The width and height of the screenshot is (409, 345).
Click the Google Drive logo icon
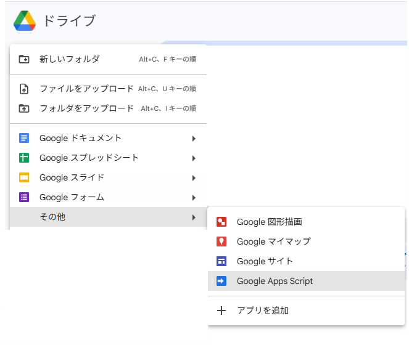[x=25, y=20]
